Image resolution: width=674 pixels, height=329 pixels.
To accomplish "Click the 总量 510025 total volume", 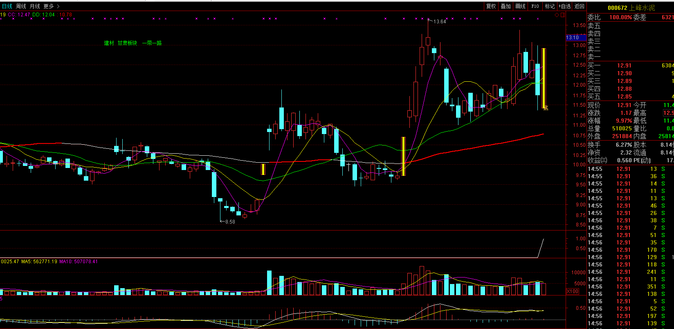I will click(622, 128).
